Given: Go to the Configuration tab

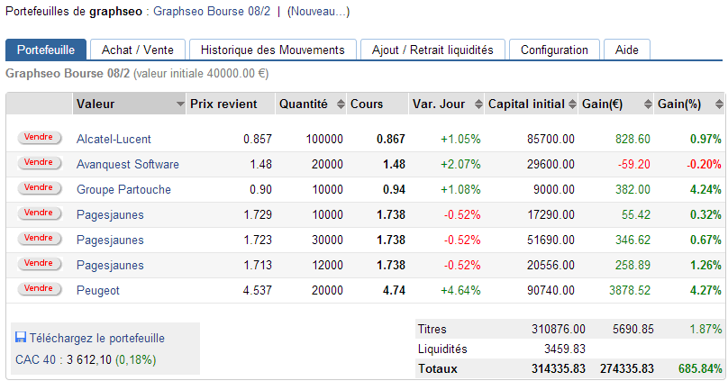Looking at the screenshot, I should pos(554,50).
